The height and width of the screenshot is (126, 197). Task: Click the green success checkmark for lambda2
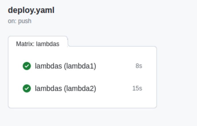coord(27,88)
